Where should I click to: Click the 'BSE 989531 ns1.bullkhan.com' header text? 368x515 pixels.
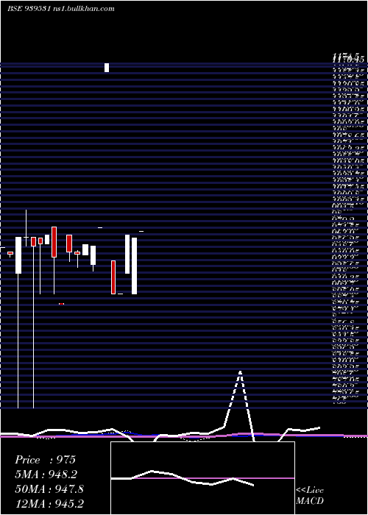click(x=61, y=9)
